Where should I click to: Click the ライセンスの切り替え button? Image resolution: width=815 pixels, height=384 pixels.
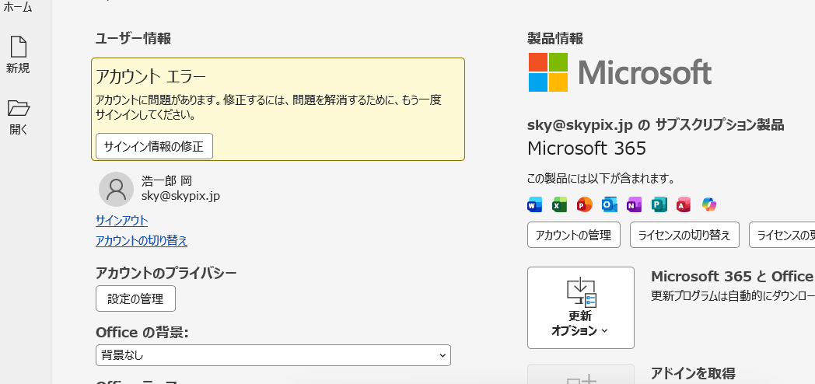(x=684, y=236)
